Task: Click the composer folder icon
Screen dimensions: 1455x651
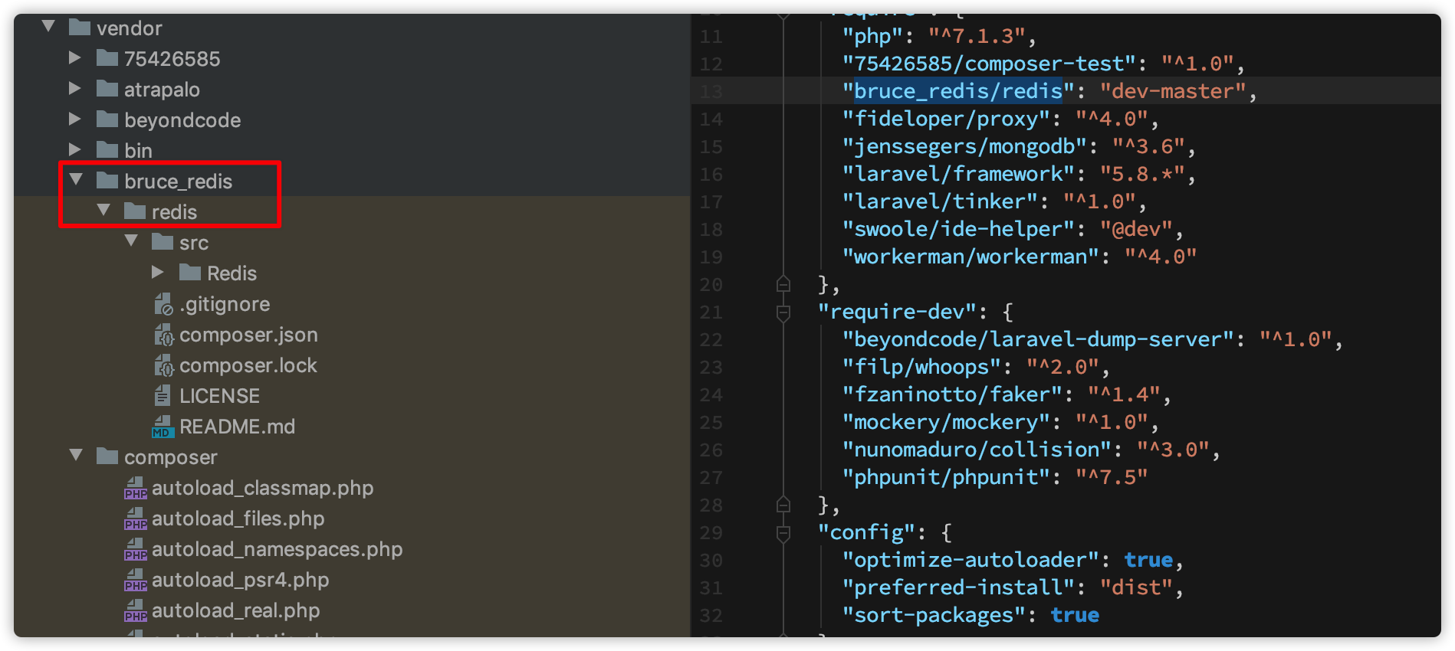Action: pos(107,456)
